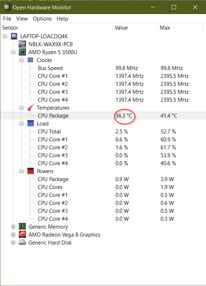Viewport: 206px width, 286px height.
Task: Collapse the AMD Ryzen 5 3500U node
Action: (13, 52)
